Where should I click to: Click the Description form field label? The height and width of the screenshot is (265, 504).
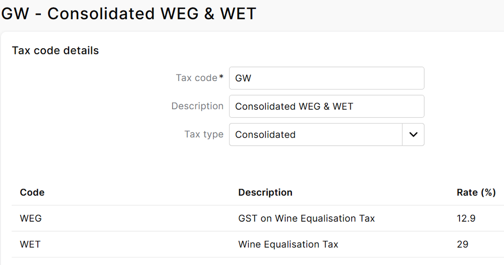point(197,106)
